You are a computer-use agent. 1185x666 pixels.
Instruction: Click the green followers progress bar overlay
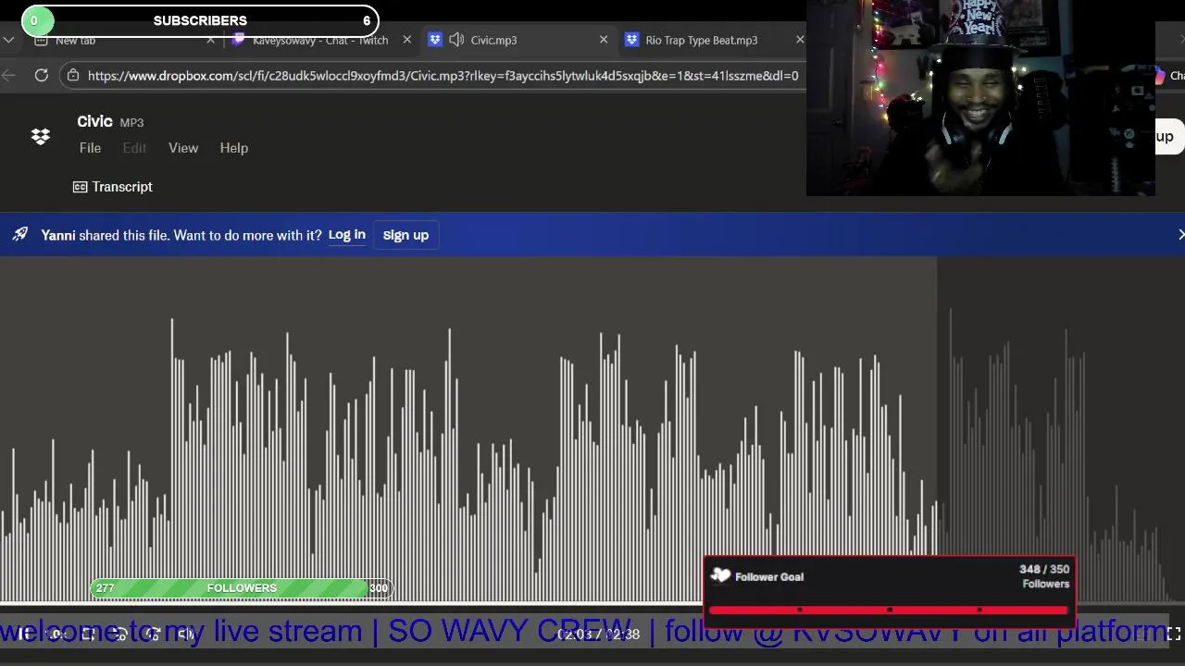click(241, 588)
